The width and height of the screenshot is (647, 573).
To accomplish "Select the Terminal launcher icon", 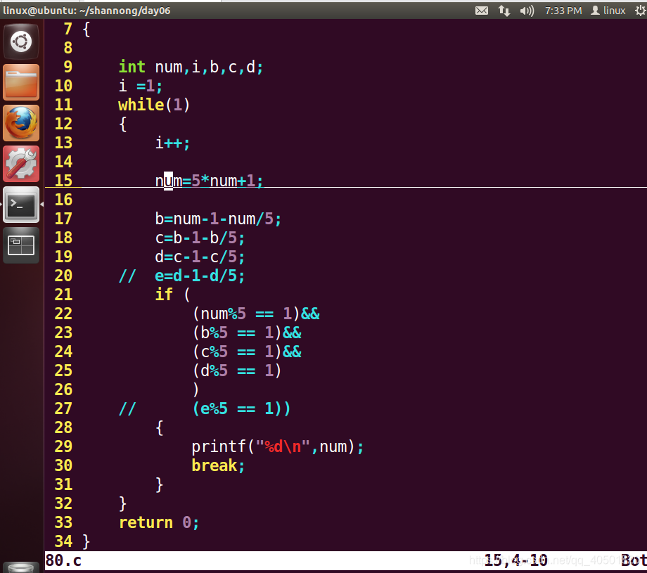I will coord(21,205).
